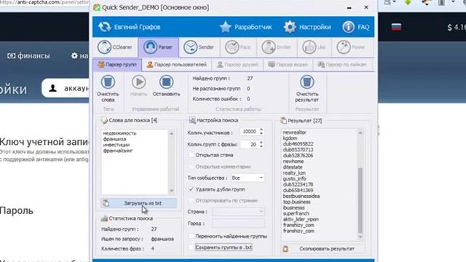Select the word инвестиции in search list
Image resolution: width=466 pixels, height=262 pixels.
(116, 145)
